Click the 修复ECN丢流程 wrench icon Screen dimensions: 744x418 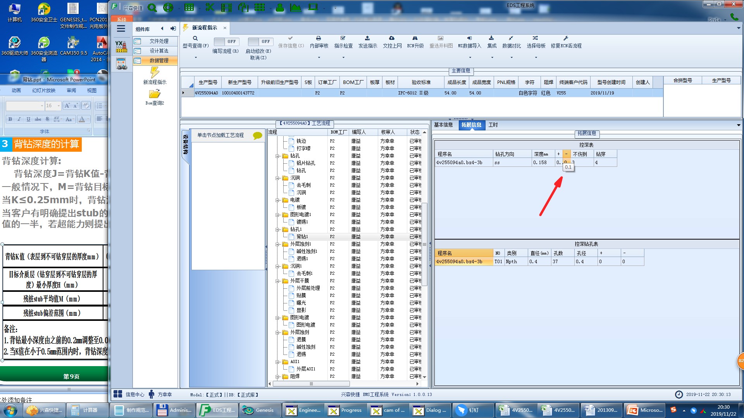pos(566,38)
